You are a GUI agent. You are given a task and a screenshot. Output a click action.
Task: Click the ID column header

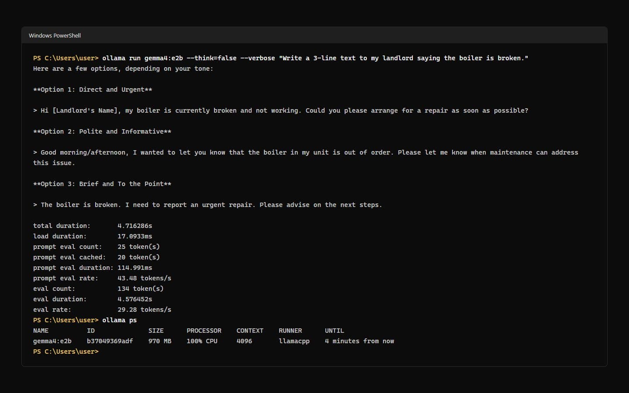91,331
